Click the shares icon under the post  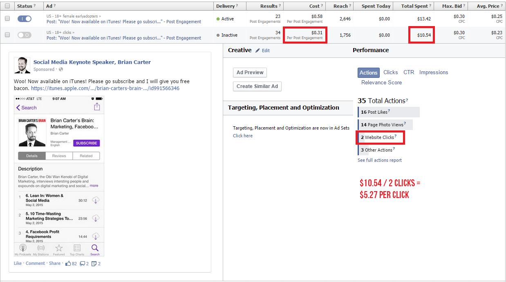(94, 264)
